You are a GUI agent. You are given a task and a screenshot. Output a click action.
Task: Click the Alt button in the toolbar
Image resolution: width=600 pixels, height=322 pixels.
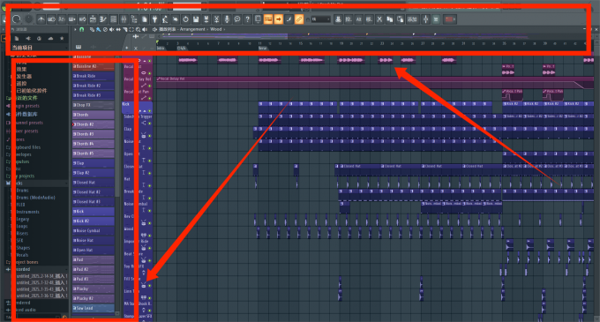point(358,19)
